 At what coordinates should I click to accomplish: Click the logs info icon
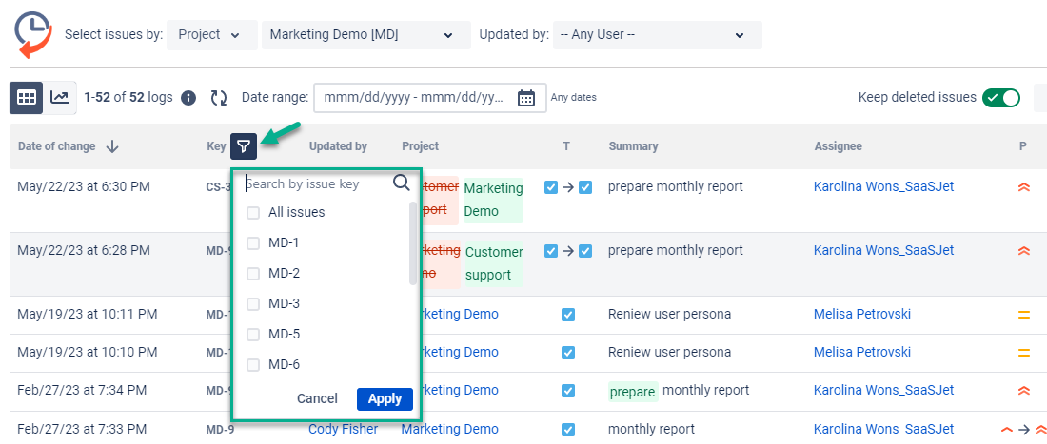pyautogui.click(x=188, y=97)
